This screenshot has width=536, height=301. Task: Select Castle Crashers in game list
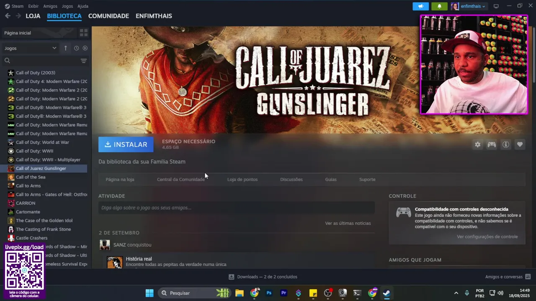point(44,238)
